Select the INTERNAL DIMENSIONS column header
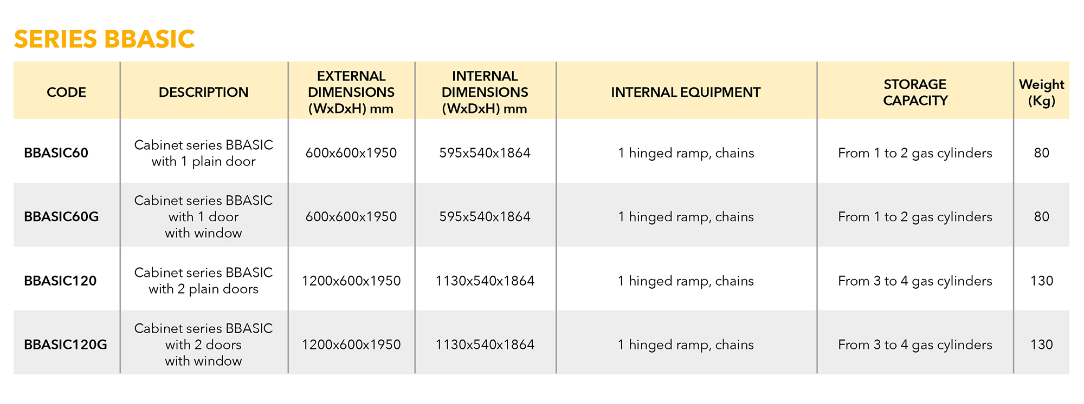 point(485,92)
